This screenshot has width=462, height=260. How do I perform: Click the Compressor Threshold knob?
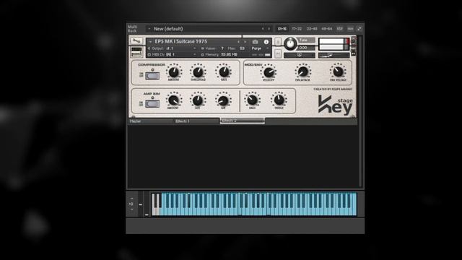tap(198, 72)
